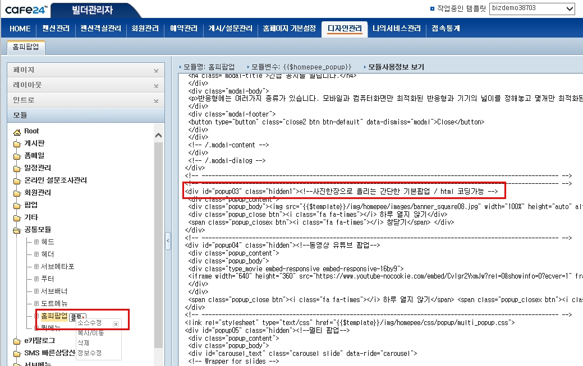Image resolution: width=583 pixels, height=366 pixels.
Task: Collapse the left sidebar with splitter arrow
Action: pos(168,241)
